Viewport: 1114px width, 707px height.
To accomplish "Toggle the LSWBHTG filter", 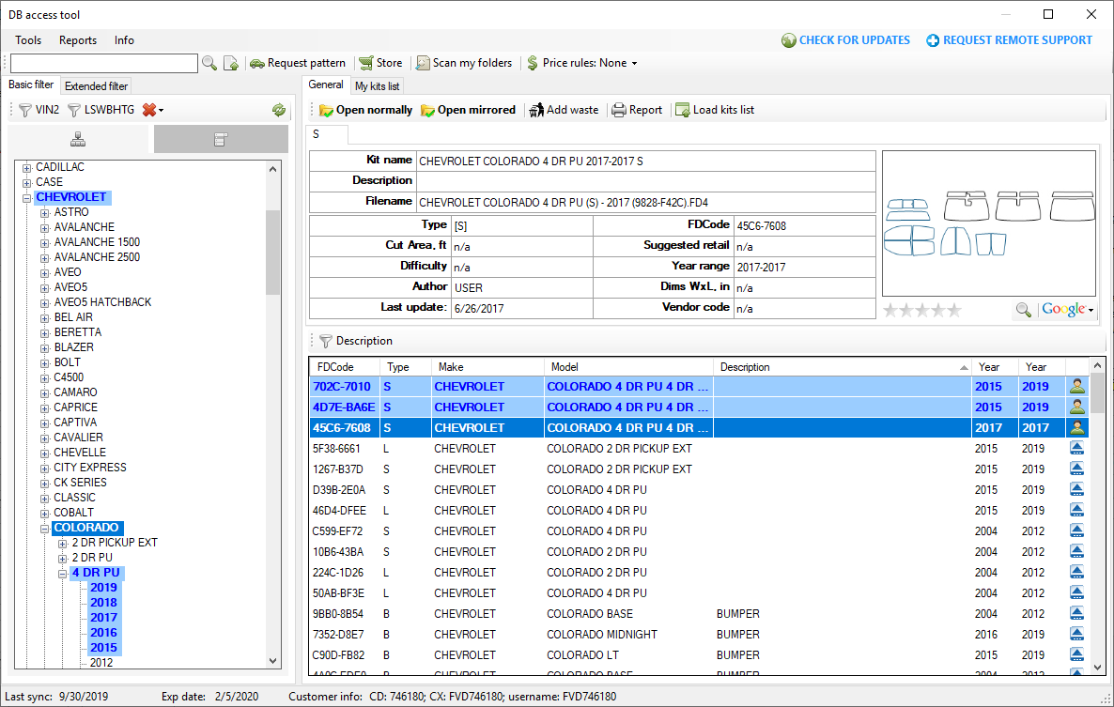I will [x=101, y=110].
